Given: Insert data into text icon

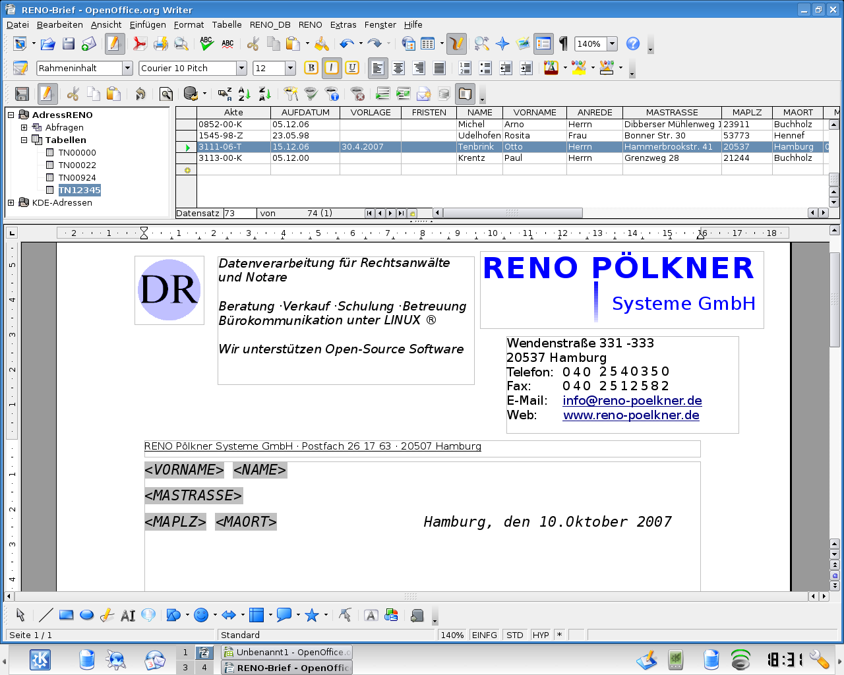Looking at the screenshot, I should (x=382, y=94).
